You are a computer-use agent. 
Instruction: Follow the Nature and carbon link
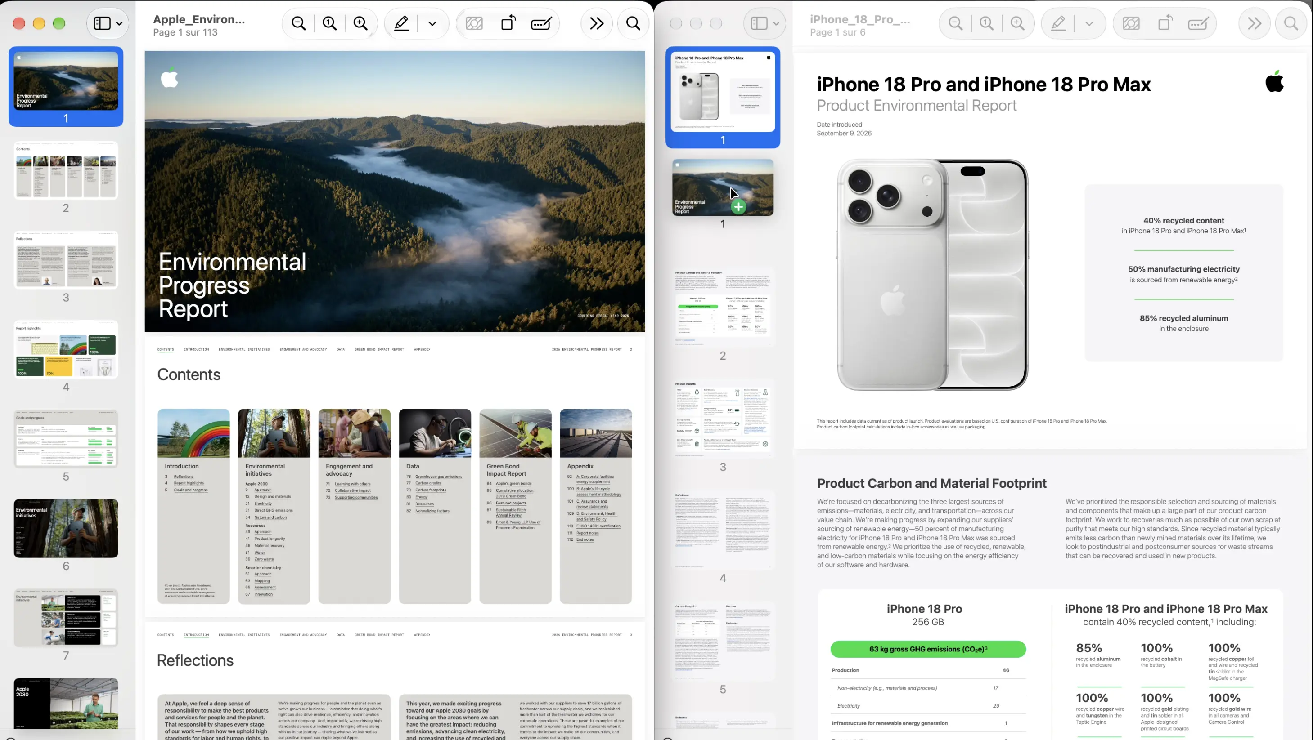click(x=270, y=517)
